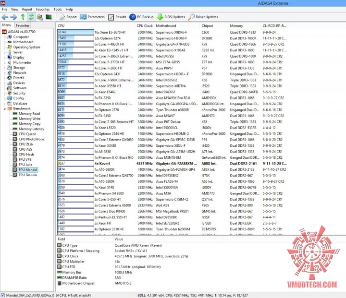This screenshot has height=298, width=346.
Task: Expand the Multimedia tree node
Action: coord(5,63)
